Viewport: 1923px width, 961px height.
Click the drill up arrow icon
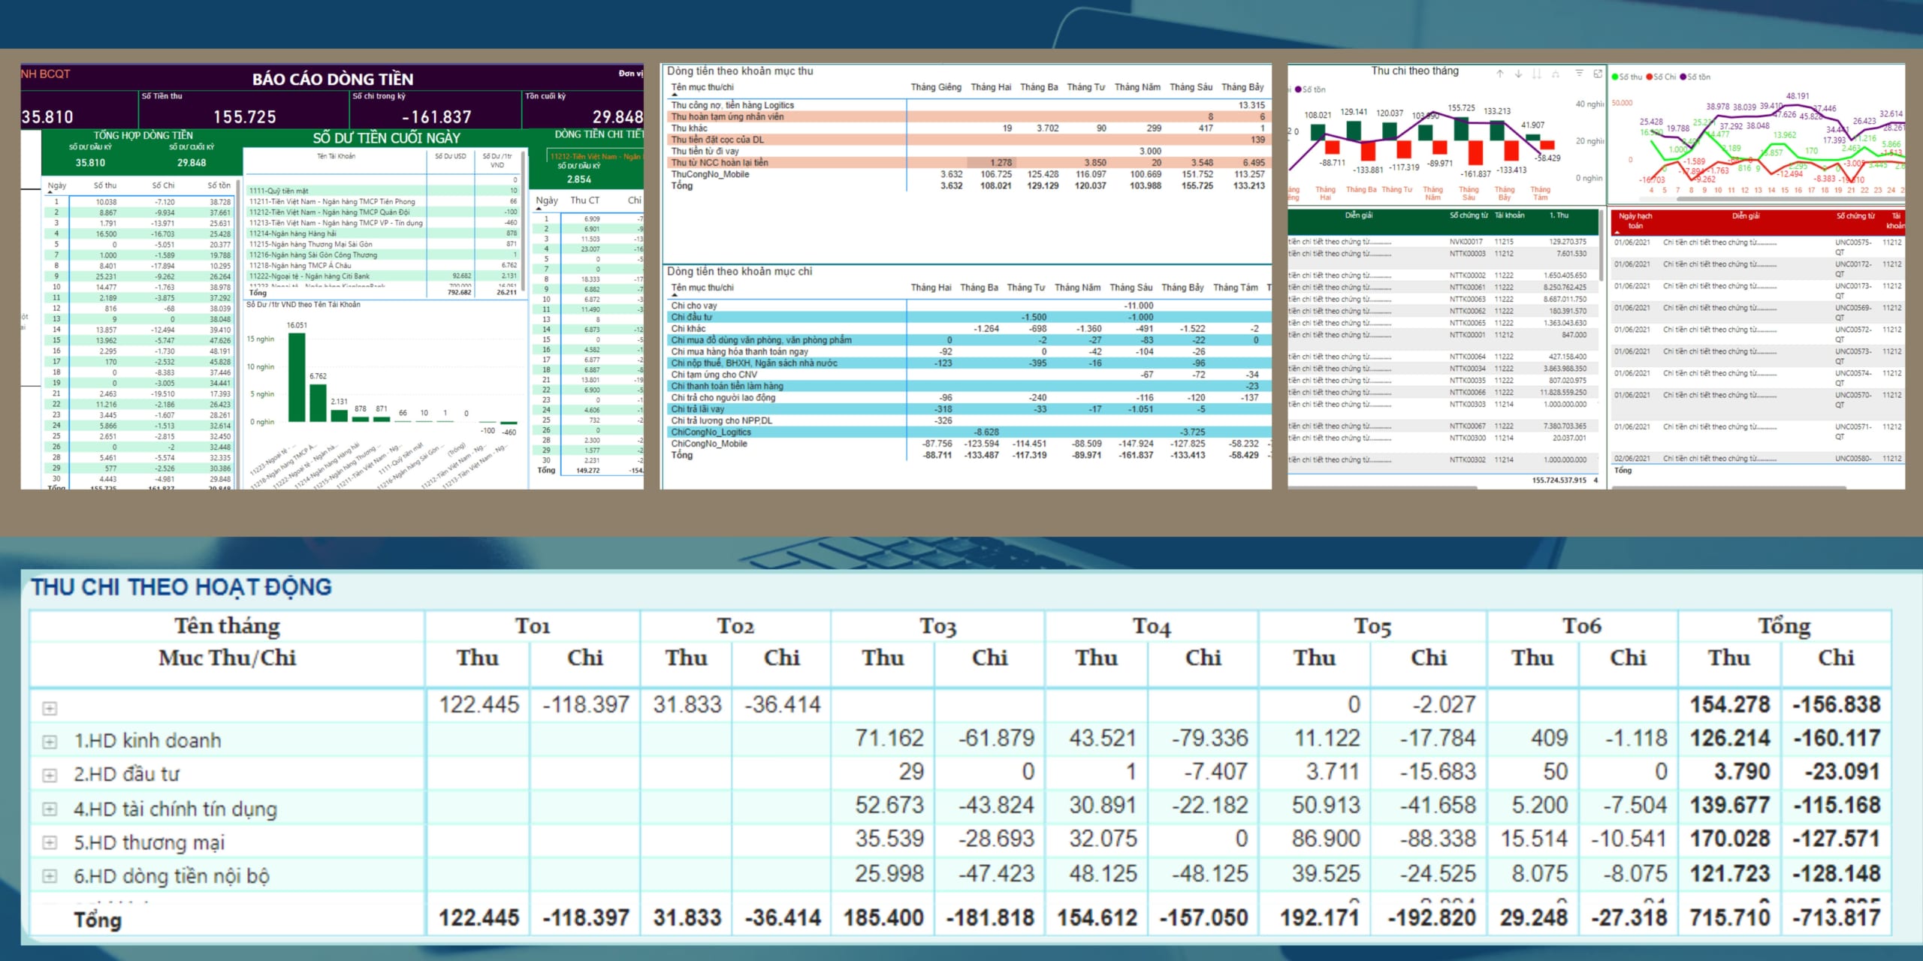tap(1499, 74)
